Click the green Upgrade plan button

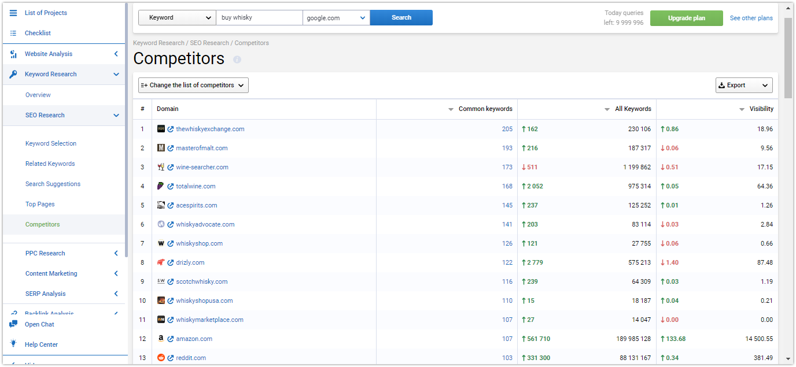687,18
